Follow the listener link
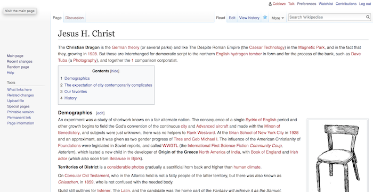This screenshot has width=373, height=192. [104, 190]
